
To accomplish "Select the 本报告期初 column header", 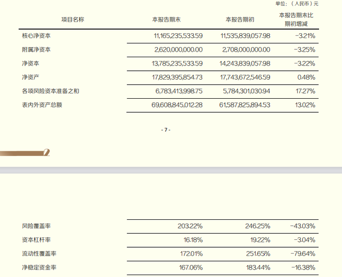I will tap(240, 20).
